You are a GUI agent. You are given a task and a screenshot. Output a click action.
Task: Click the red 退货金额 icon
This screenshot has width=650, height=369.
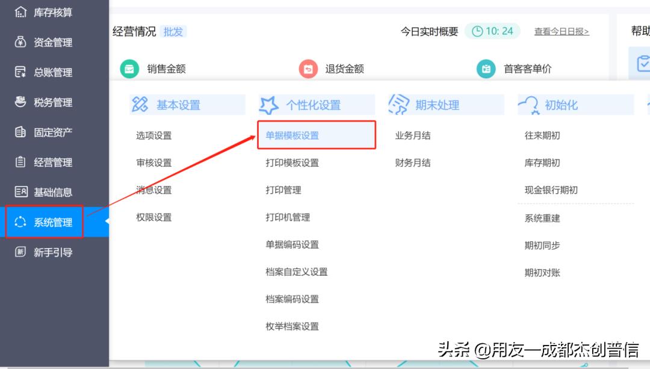pyautogui.click(x=309, y=69)
